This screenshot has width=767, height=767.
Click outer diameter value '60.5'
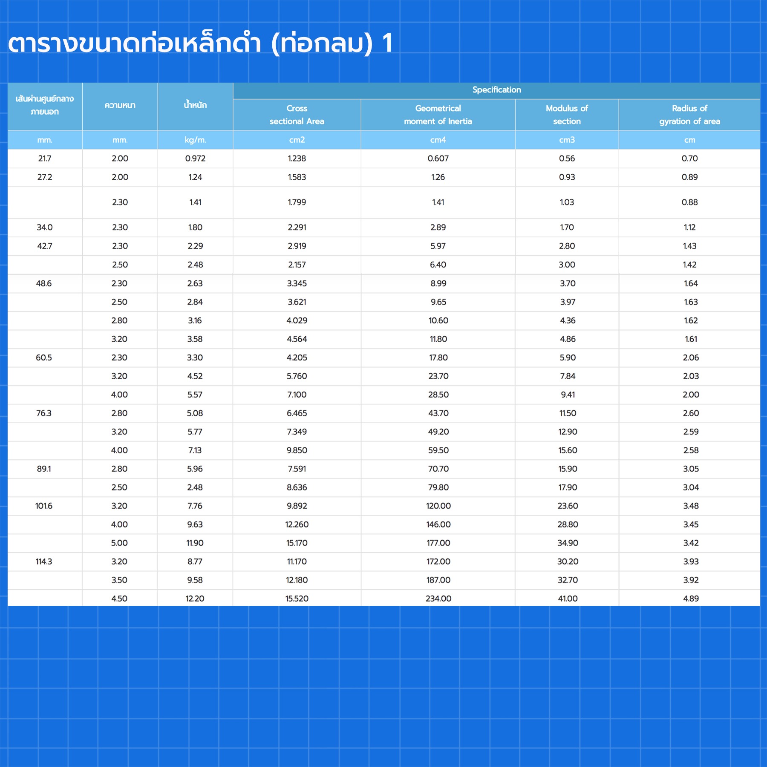44,358
